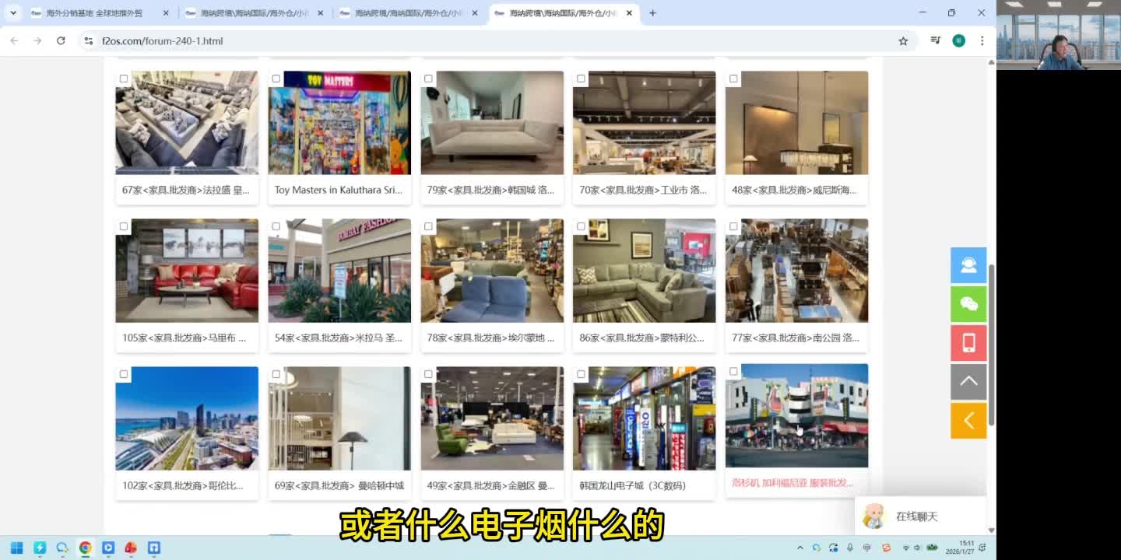Click the page vertical scrollbar thumb
1121x560 pixels.
point(991,342)
